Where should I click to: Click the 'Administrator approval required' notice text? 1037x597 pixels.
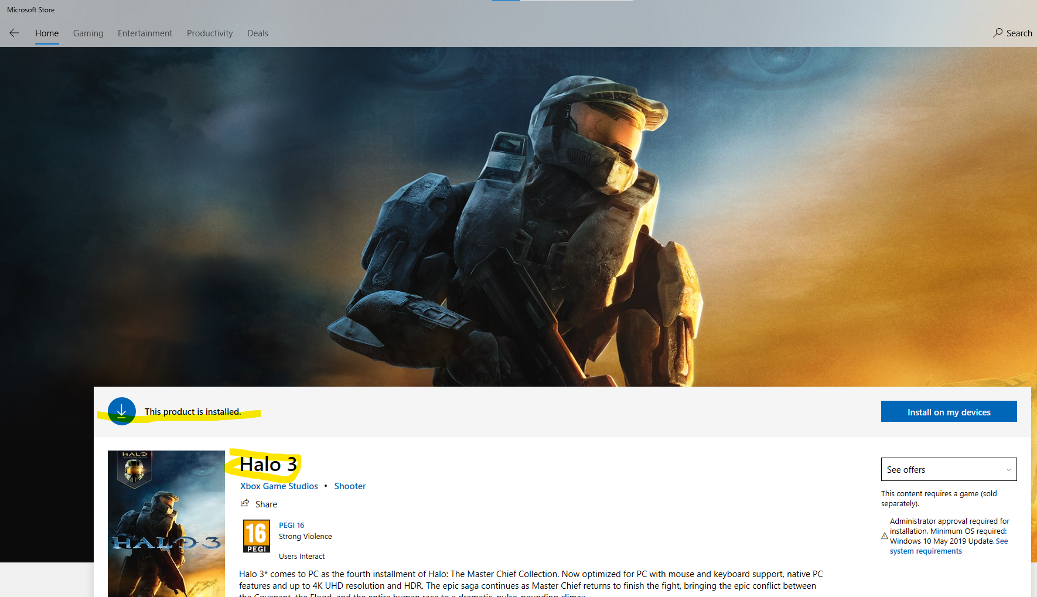[949, 531]
